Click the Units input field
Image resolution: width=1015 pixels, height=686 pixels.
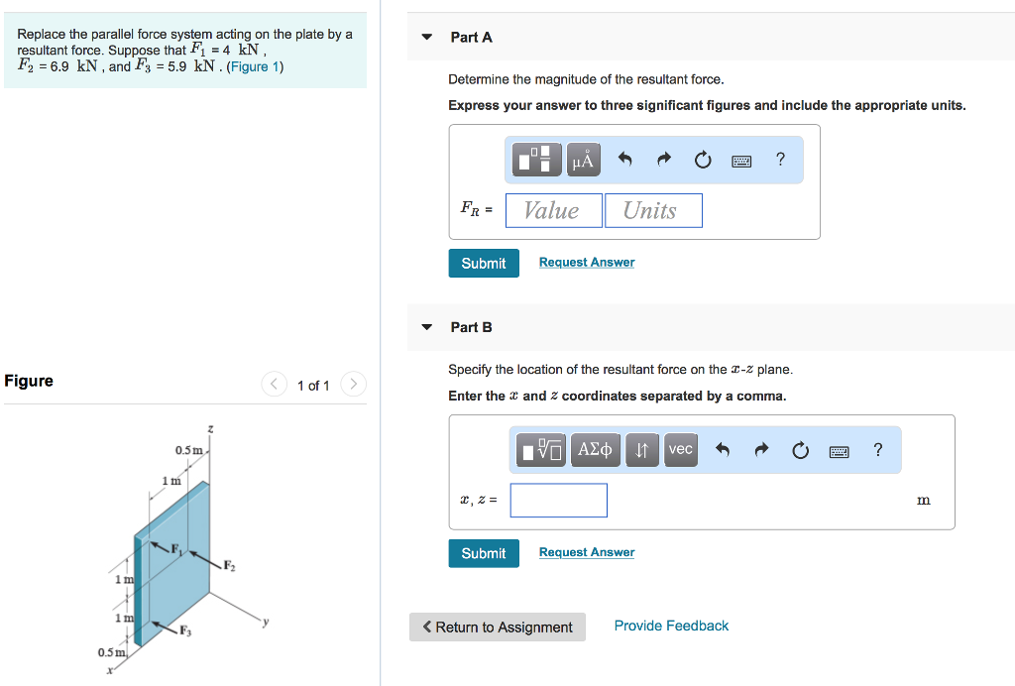653,210
